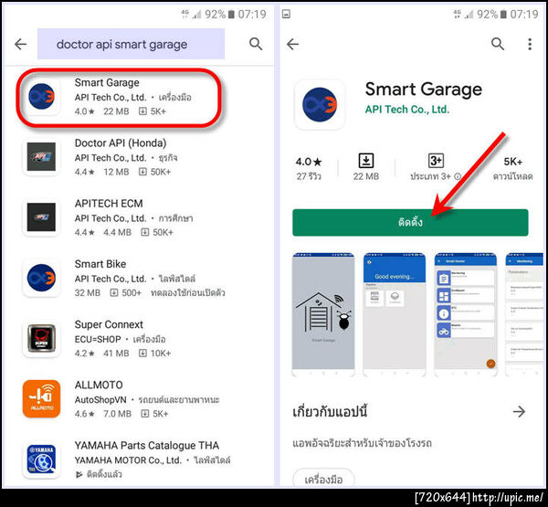The height and width of the screenshot is (507, 548).
Task: Tap search icon on app detail page
Action: coord(498,44)
